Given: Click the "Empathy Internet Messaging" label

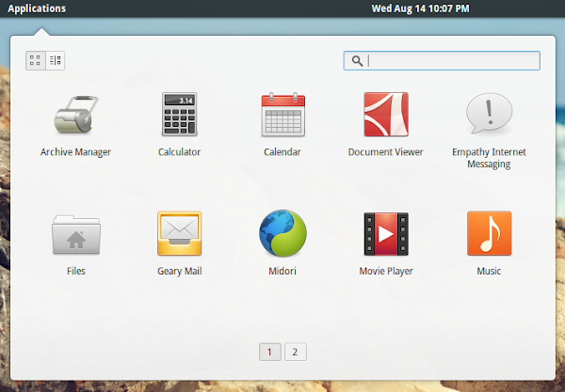Looking at the screenshot, I should (x=489, y=158).
